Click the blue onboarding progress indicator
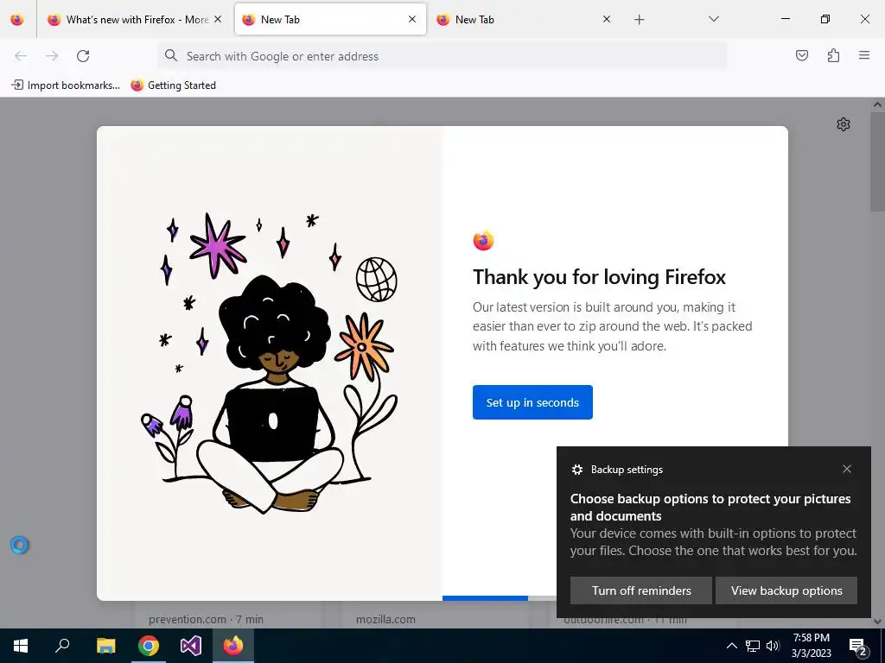Screen dimensions: 885x663 pos(485,598)
